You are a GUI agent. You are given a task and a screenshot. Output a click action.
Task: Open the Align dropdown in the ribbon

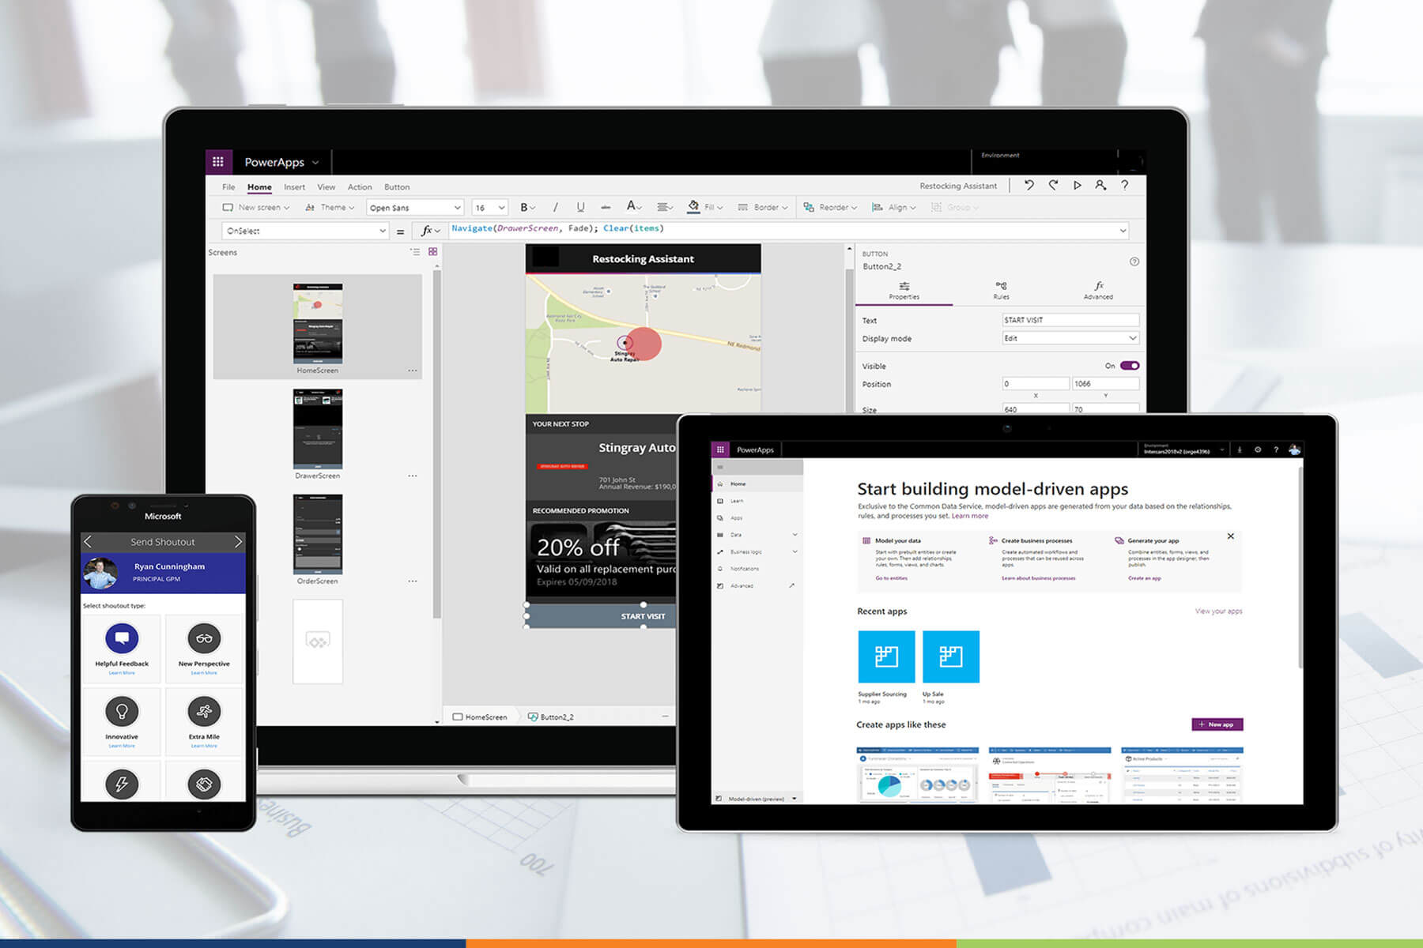tap(894, 208)
